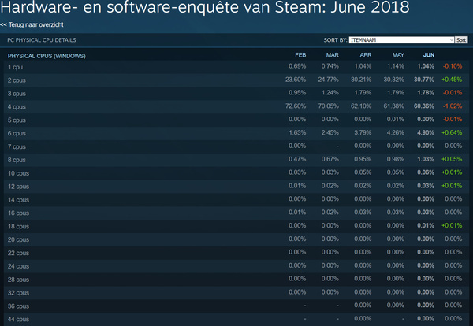Click the dropdown arrow beside ITEMNAAM
The image size is (473, 326).
[x=451, y=40]
